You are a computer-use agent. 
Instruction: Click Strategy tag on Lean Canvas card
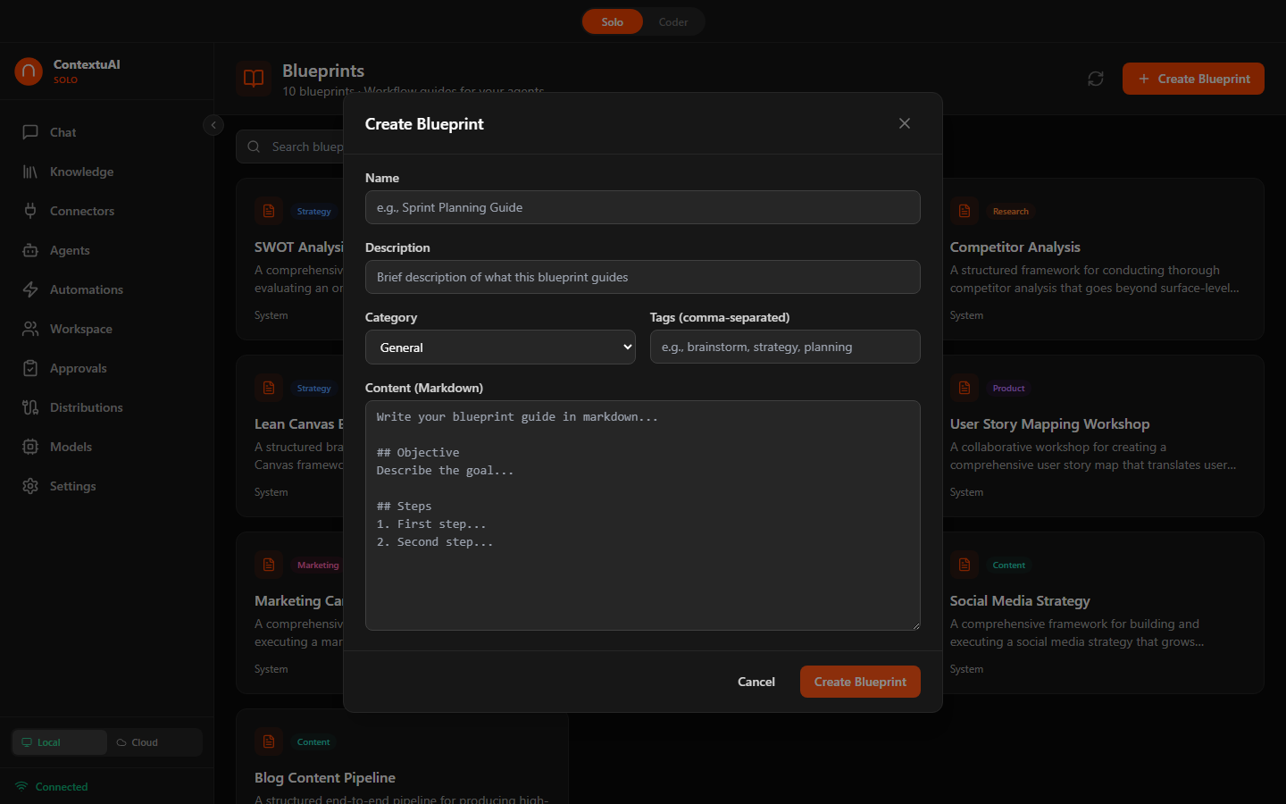313,389
